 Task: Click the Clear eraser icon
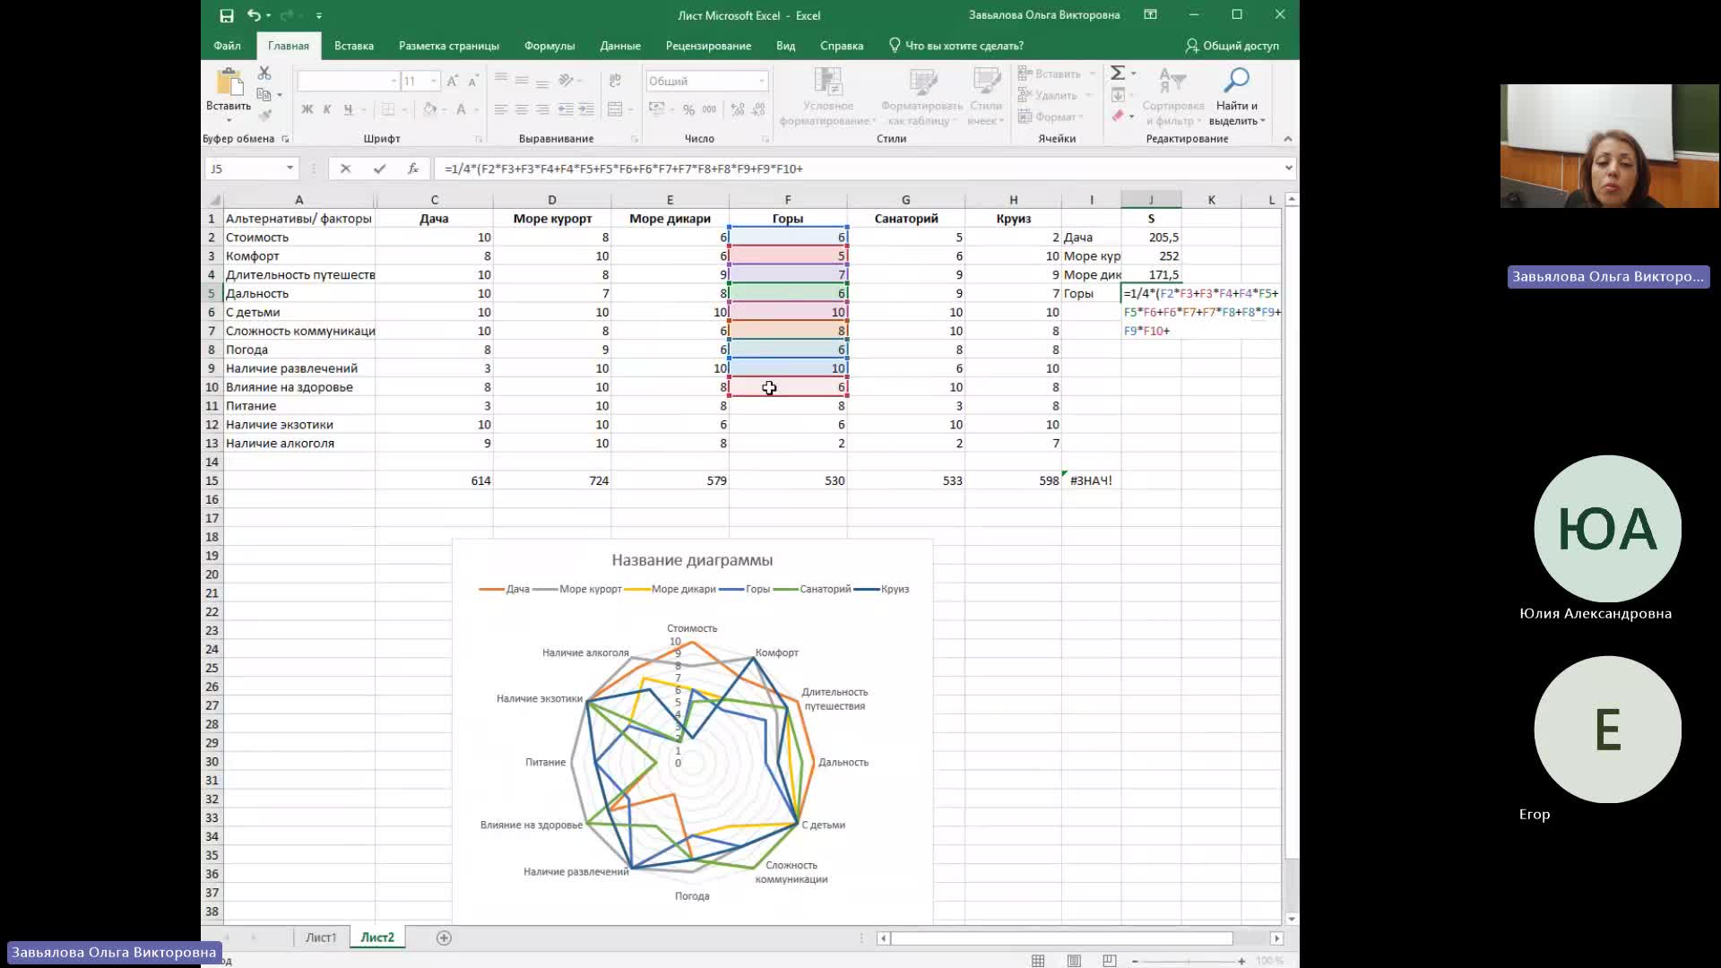pyautogui.click(x=1118, y=116)
